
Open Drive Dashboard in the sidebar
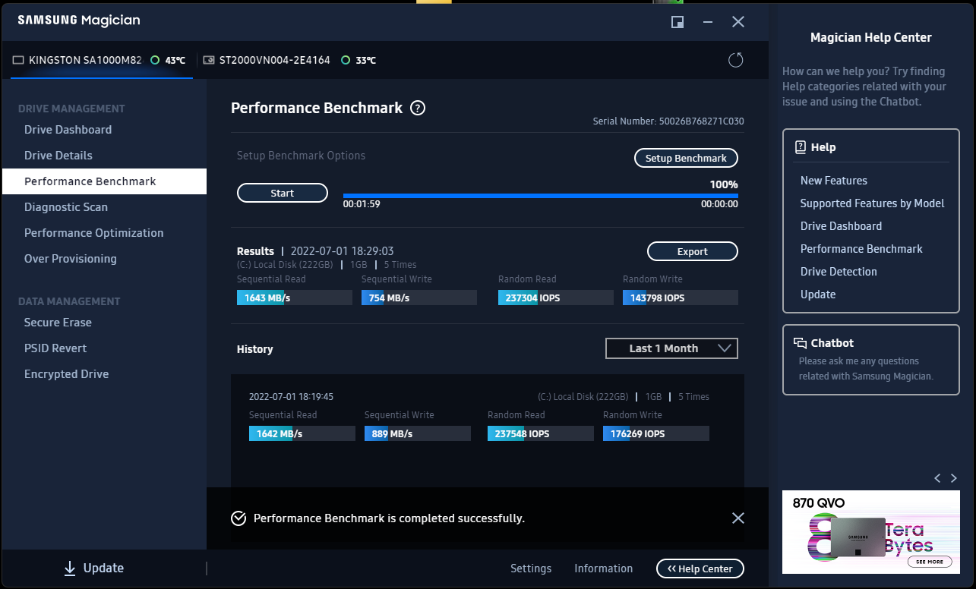tap(68, 130)
